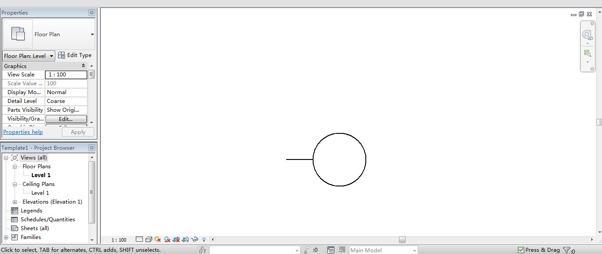Select the Schedules/Quantities browser item
The image size is (602, 254).
[x=48, y=220]
